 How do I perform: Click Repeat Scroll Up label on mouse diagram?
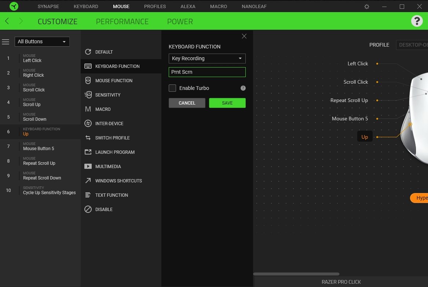pos(349,100)
